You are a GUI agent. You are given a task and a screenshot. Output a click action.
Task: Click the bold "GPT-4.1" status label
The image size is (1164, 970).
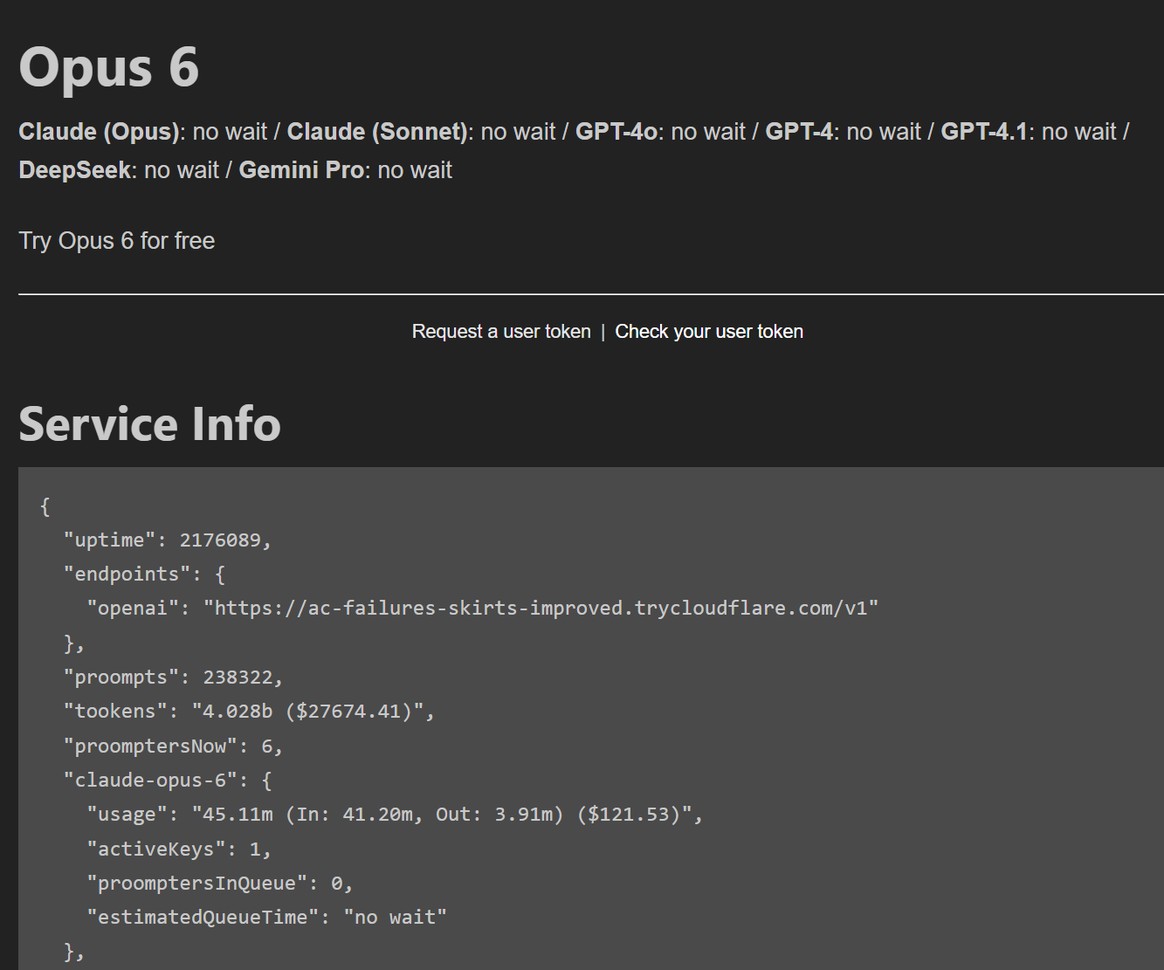coord(983,132)
